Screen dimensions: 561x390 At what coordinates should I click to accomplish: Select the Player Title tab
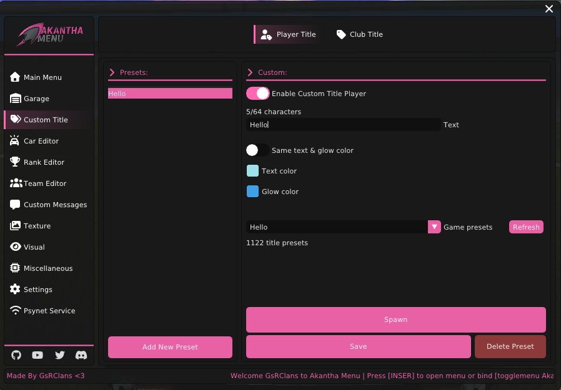tap(289, 34)
